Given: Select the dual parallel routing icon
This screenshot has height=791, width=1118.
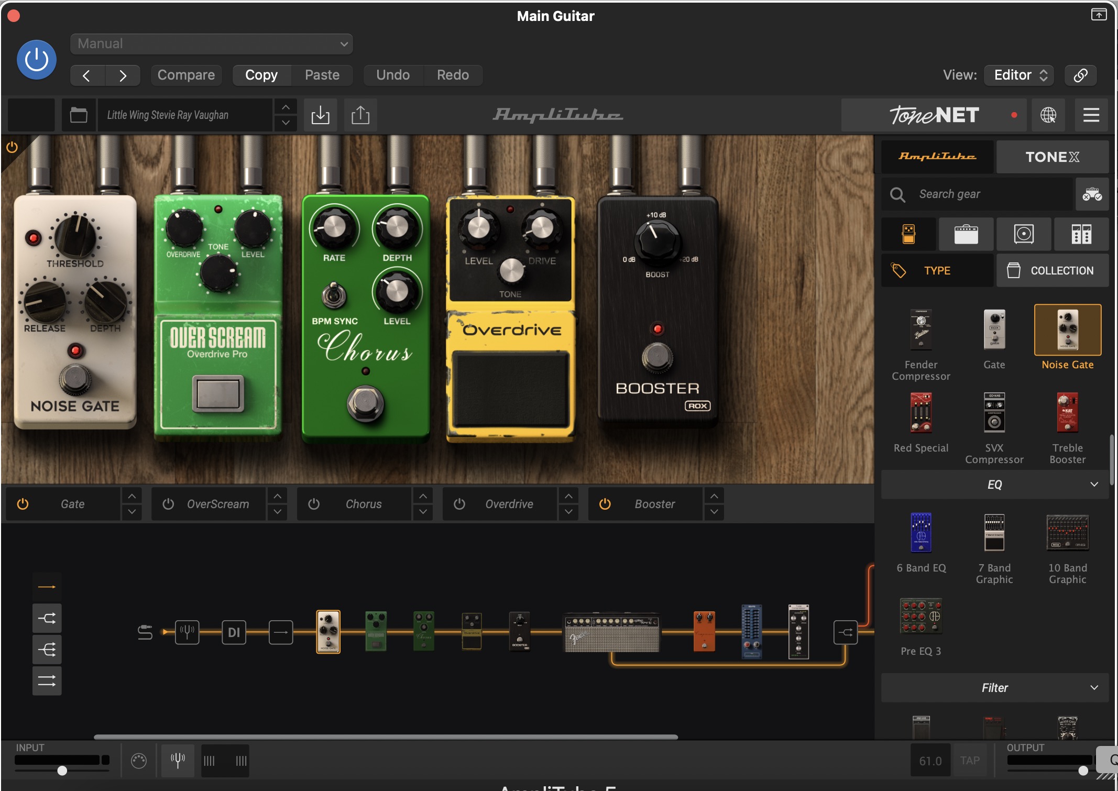Looking at the screenshot, I should point(47,681).
